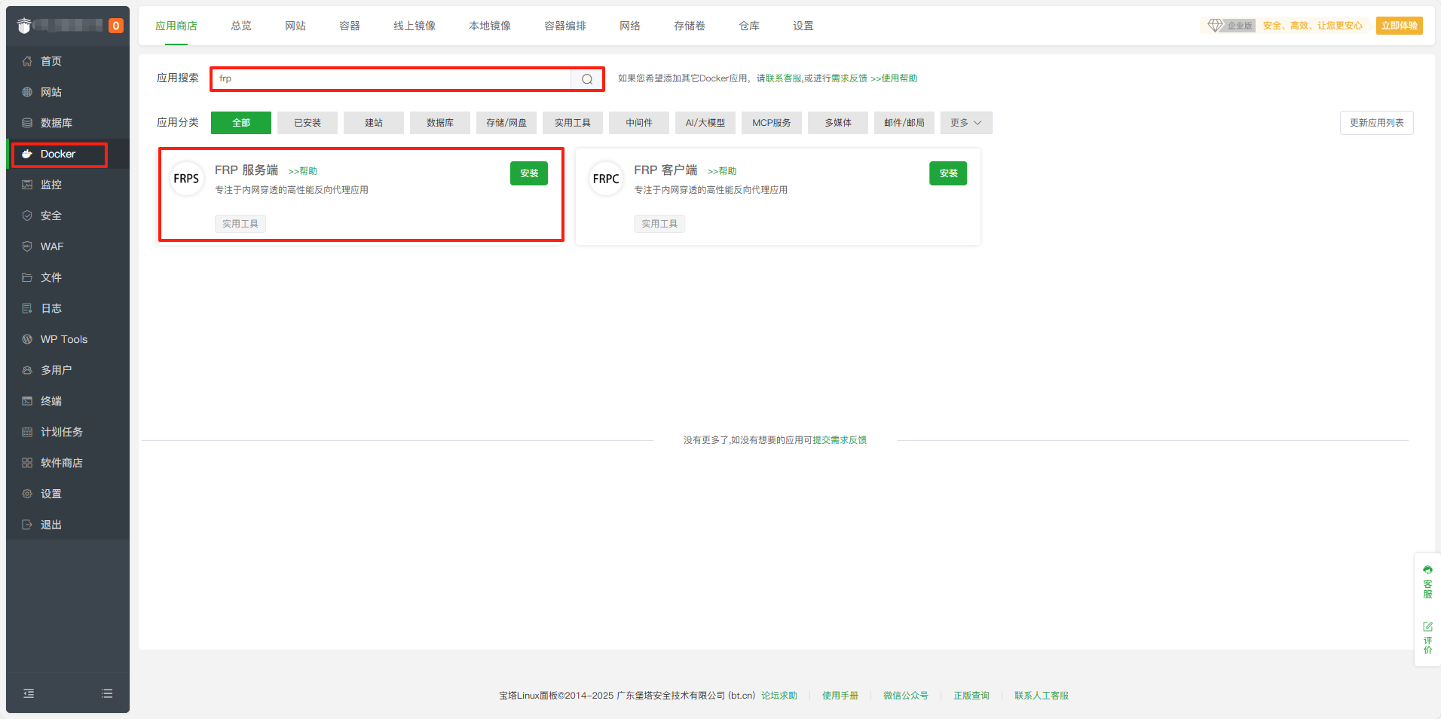Open >>帮助 link for FRP 客户端
This screenshot has height=719, width=1441.
[x=722, y=171]
